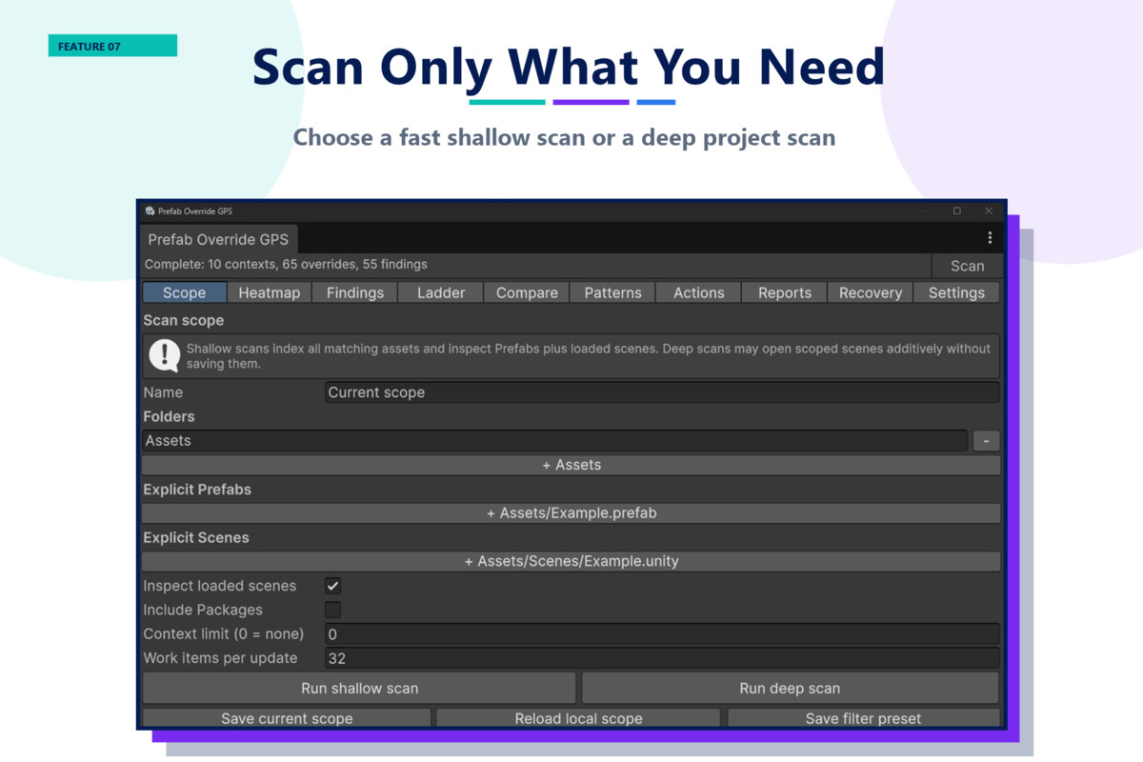Add scene with + Assets/Scenes/Example.unity button
Image resolution: width=1143 pixels, height=762 pixels.
point(571,561)
